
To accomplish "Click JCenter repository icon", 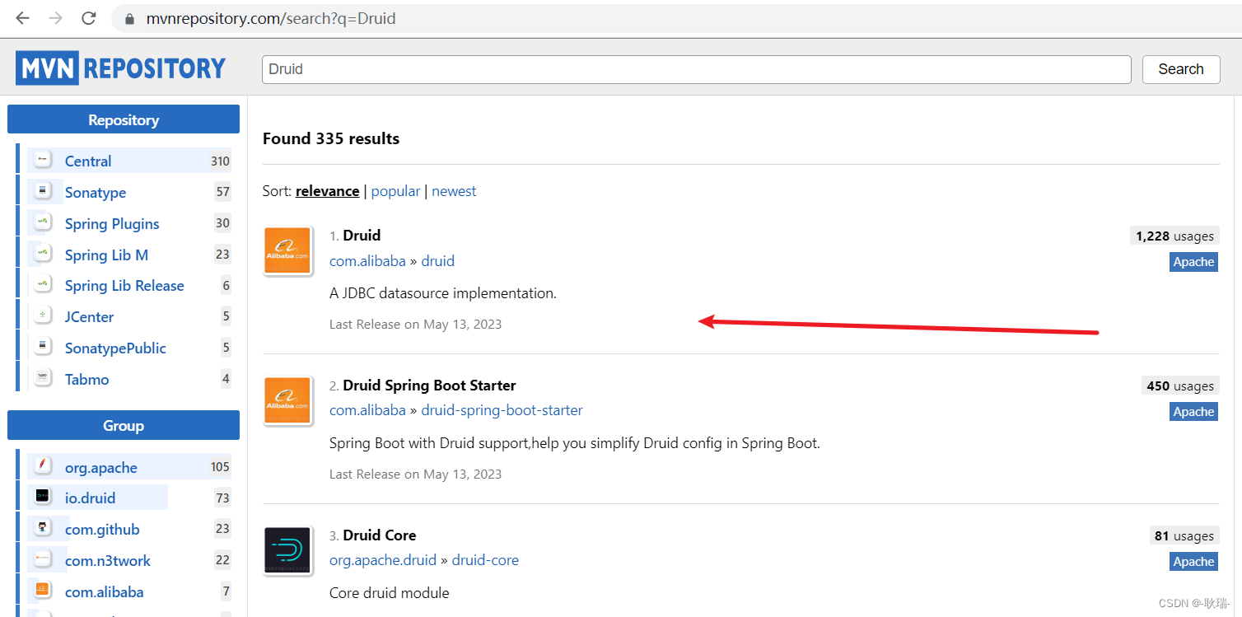I will 43,316.
